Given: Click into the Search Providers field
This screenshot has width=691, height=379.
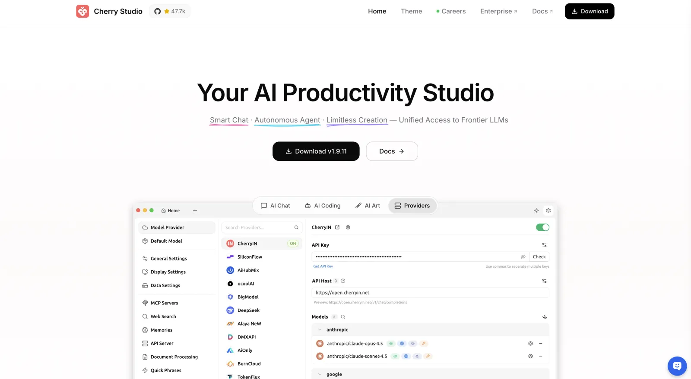Looking at the screenshot, I should (262, 228).
